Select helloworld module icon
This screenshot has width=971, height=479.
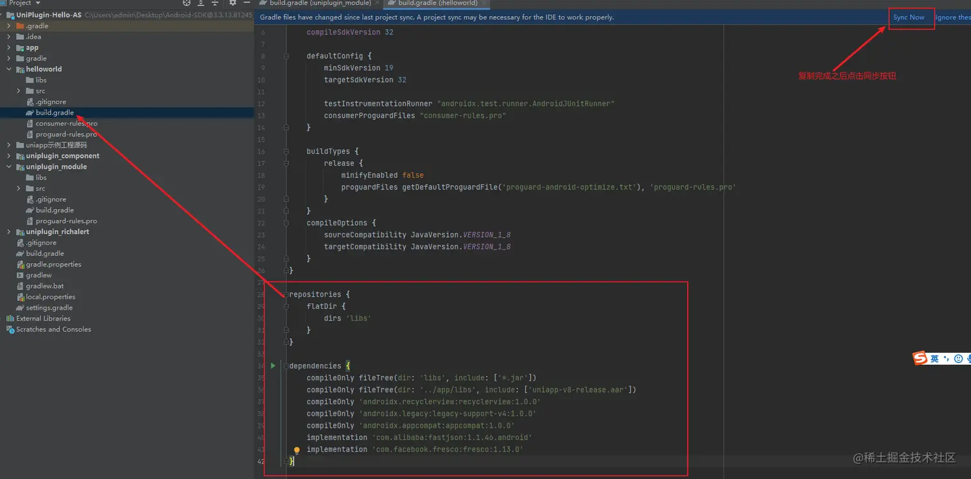pos(20,69)
